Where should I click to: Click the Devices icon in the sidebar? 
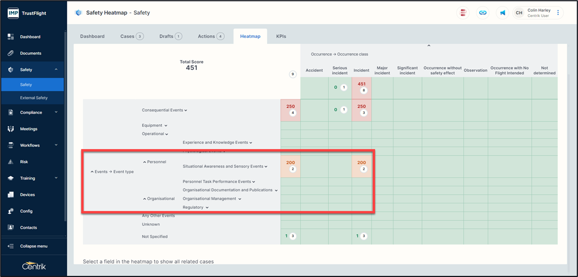pos(10,195)
